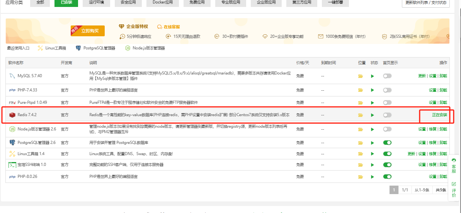Enable homepage display for MySQL 5.7.40
The height and width of the screenshot is (213, 461).
[x=387, y=76]
